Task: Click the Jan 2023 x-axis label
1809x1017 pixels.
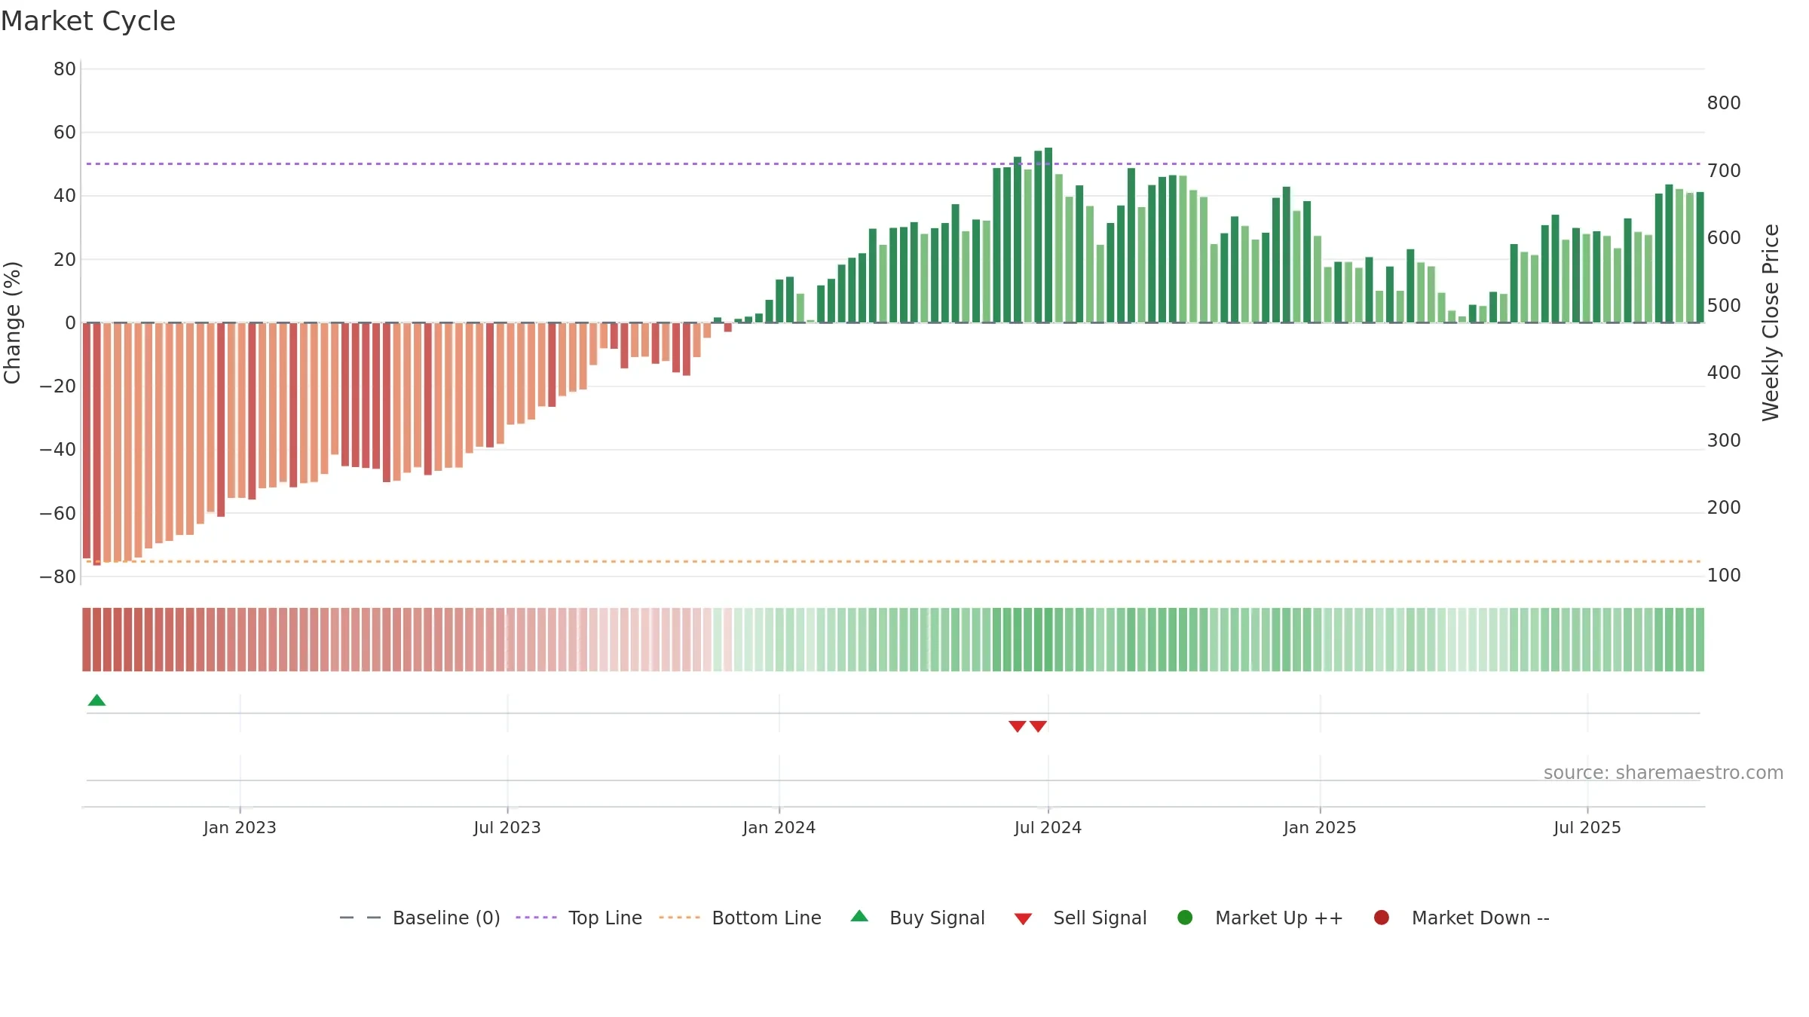Action: (x=240, y=827)
